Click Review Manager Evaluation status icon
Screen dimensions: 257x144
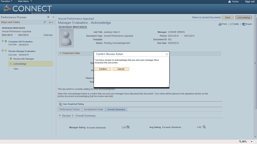tap(6, 51)
